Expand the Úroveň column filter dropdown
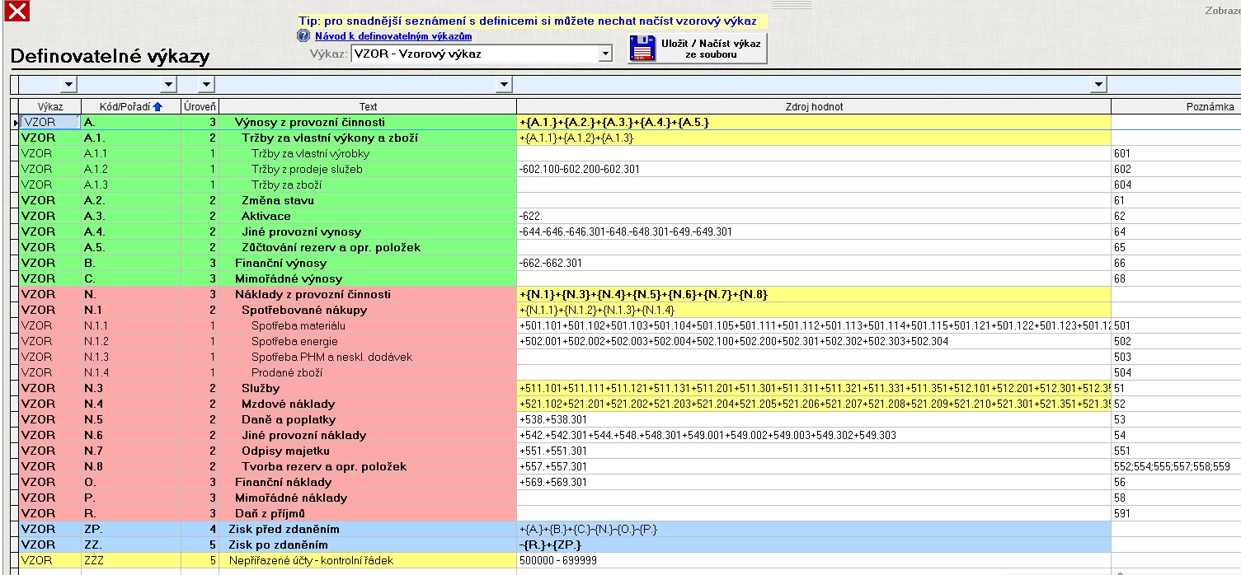Viewport: 1241px width, 575px height. click(x=205, y=84)
